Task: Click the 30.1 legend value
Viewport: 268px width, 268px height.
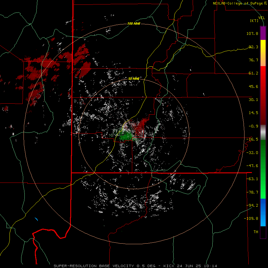Action: [253, 100]
